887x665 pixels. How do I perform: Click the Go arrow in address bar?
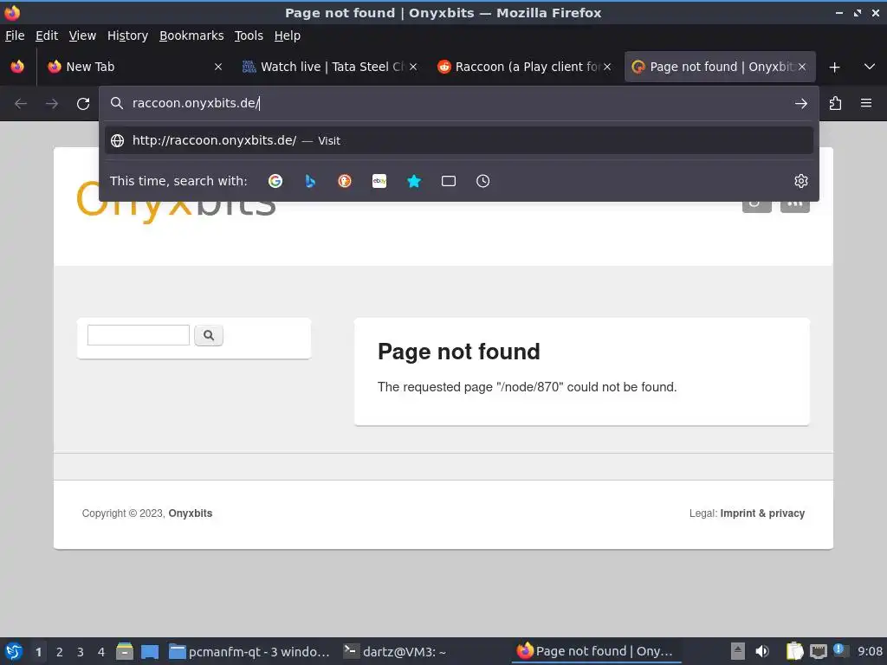(800, 104)
